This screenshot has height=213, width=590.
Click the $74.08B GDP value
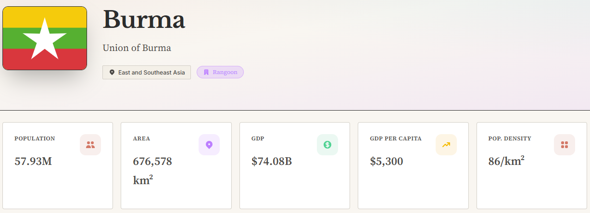272,162
